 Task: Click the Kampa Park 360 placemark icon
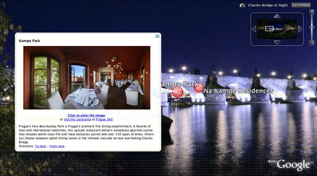pos(177,92)
